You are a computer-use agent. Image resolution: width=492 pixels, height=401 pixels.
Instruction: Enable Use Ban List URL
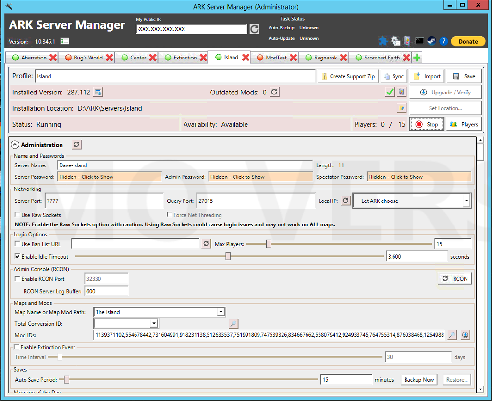tap(18, 243)
